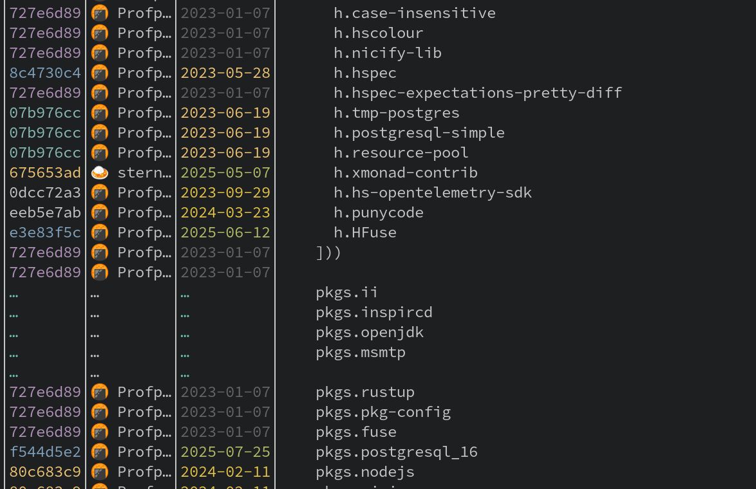Click the Profp… avatar beside commit 8c4730c4
The image size is (756, 489).
tap(100, 73)
